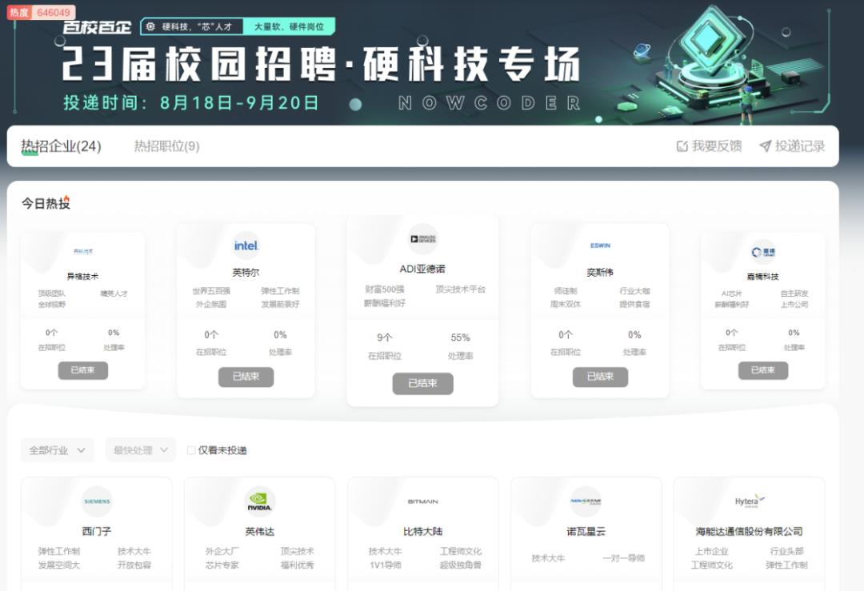Viewport: 864px width, 591px height.
Task: Switch to the 热招职位(9) tab
Action: tap(167, 146)
